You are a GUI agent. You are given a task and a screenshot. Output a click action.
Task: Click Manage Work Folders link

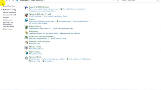[x=36, y=54]
